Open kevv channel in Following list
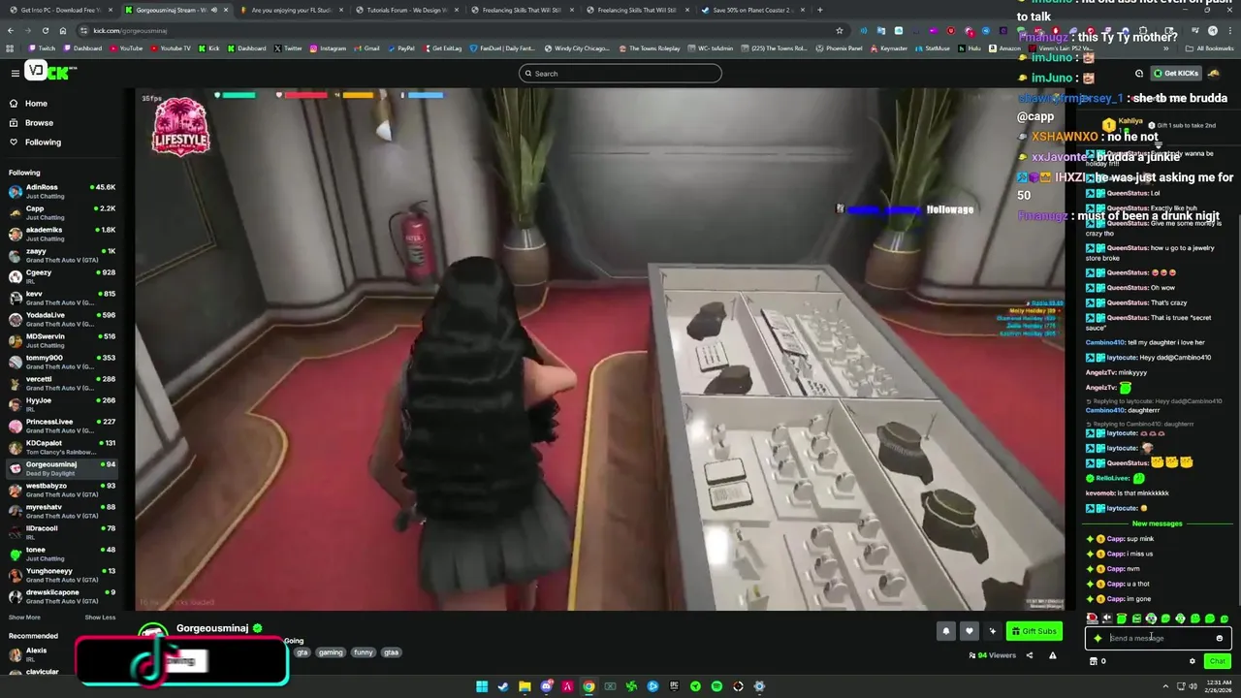The height and width of the screenshot is (698, 1241). (x=62, y=298)
